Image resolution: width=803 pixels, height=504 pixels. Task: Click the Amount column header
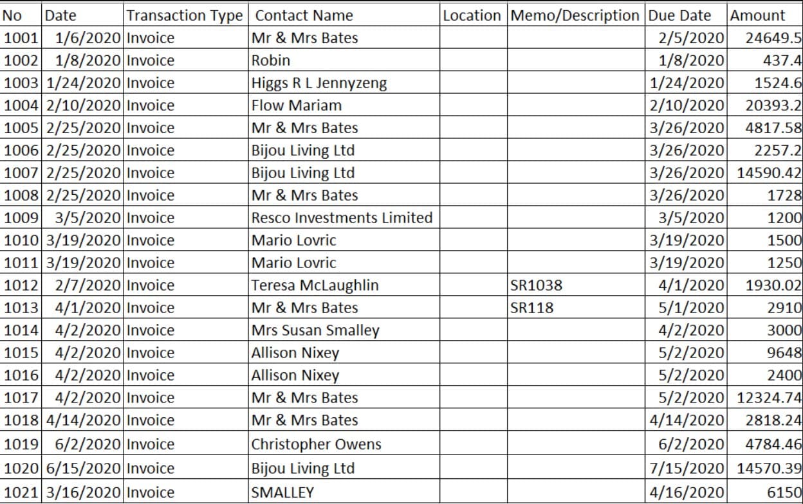pos(765,15)
